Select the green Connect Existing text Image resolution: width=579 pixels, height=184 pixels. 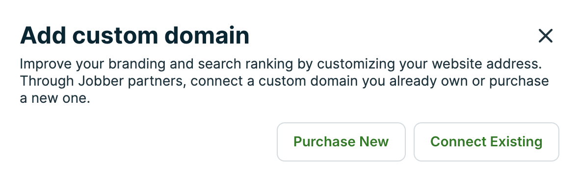[x=486, y=142]
